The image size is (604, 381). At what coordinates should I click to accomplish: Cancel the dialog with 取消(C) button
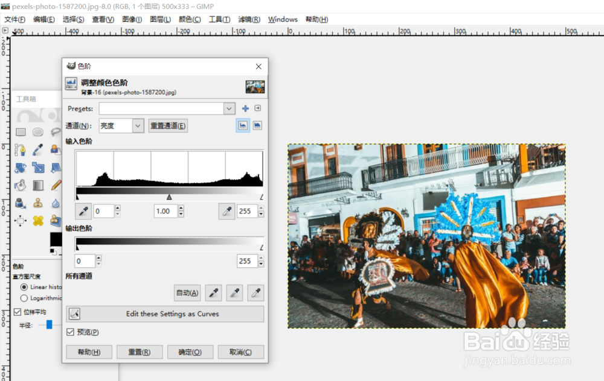click(x=241, y=352)
